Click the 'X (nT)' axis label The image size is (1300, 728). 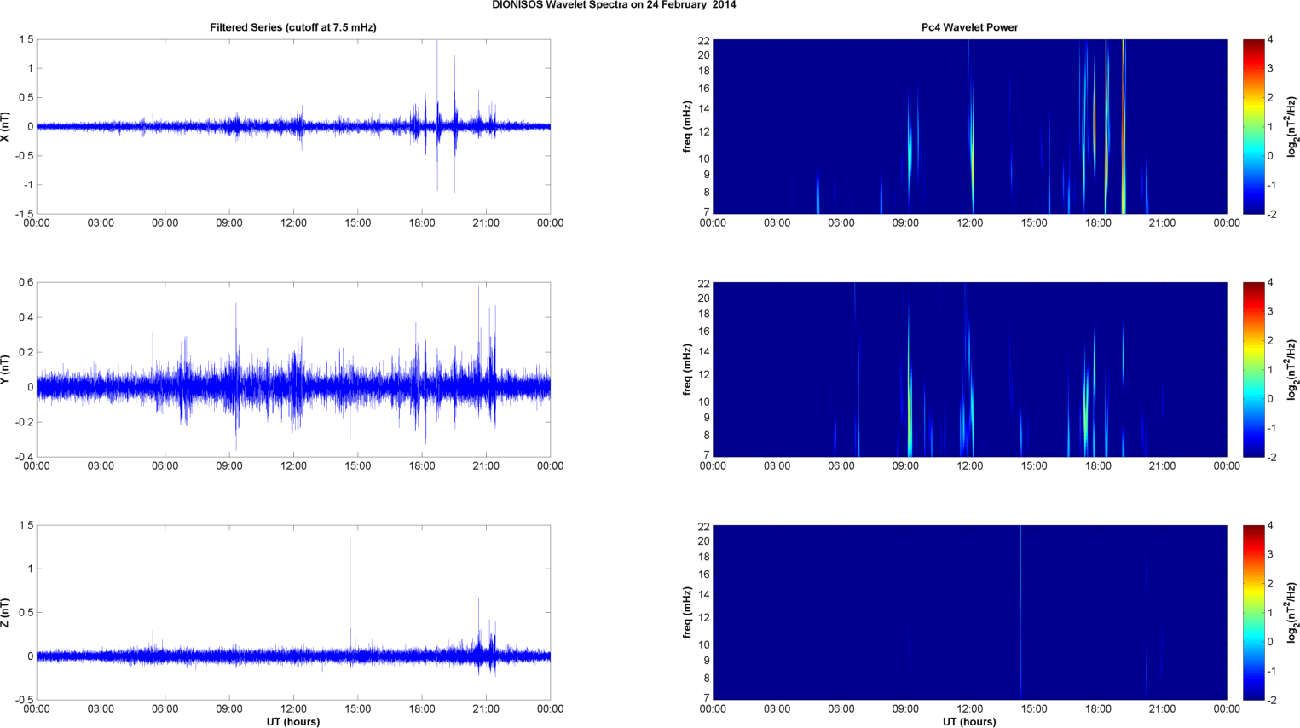pos(6,126)
